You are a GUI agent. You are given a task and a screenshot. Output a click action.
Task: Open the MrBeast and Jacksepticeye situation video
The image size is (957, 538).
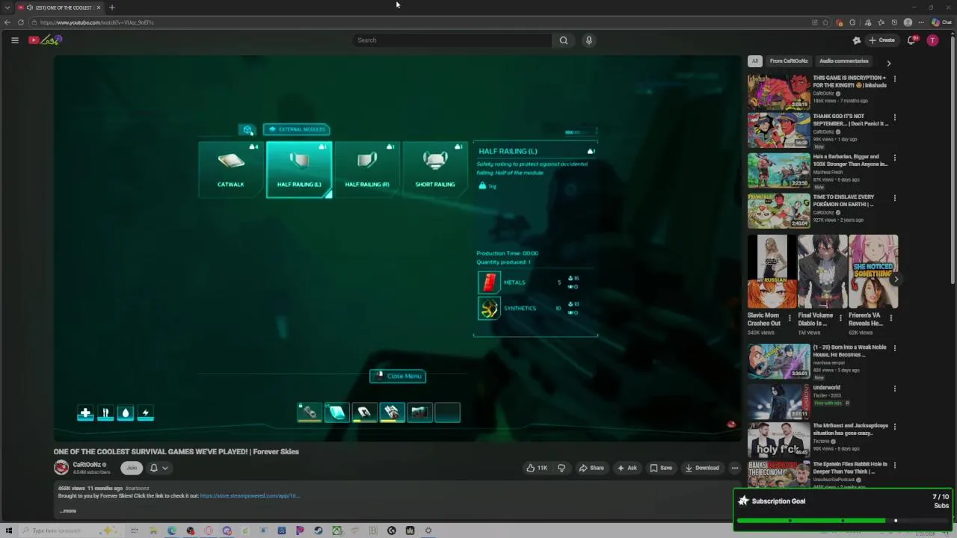pos(778,441)
